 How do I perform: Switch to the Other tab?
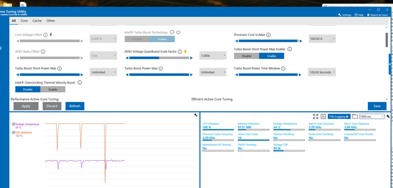pos(51,21)
